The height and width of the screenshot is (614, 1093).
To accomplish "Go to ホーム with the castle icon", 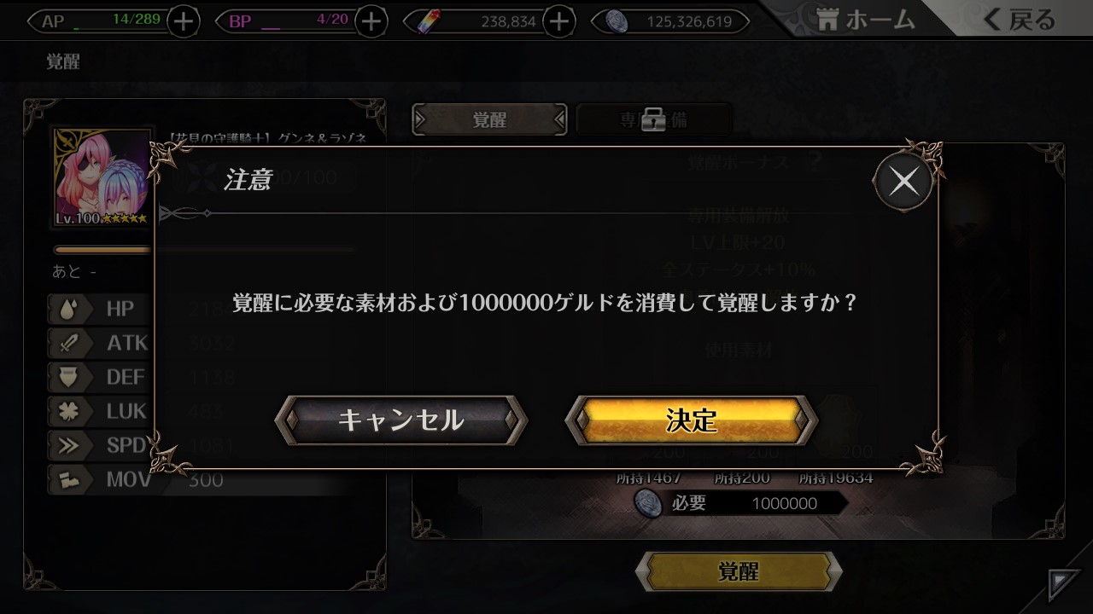I will tap(864, 20).
